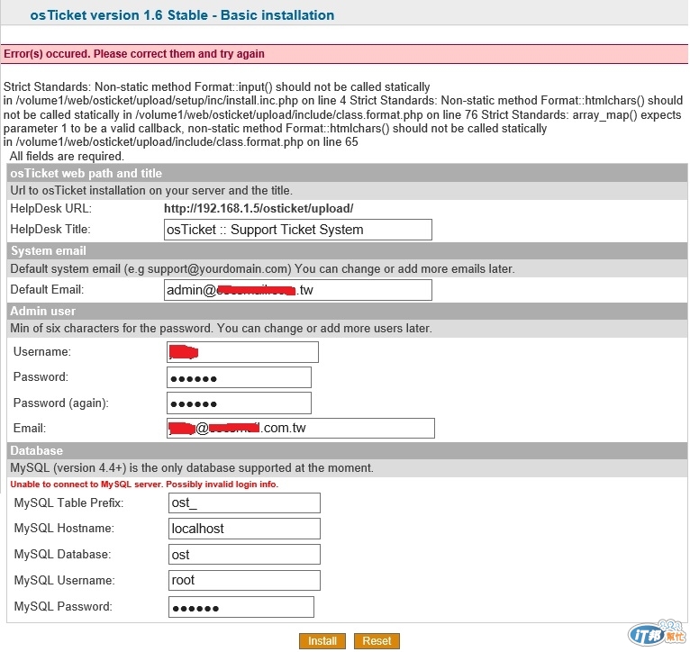Viewport: 690px width, 652px height.
Task: Click the osTicket version 1.6 Stable heading
Action: point(182,15)
